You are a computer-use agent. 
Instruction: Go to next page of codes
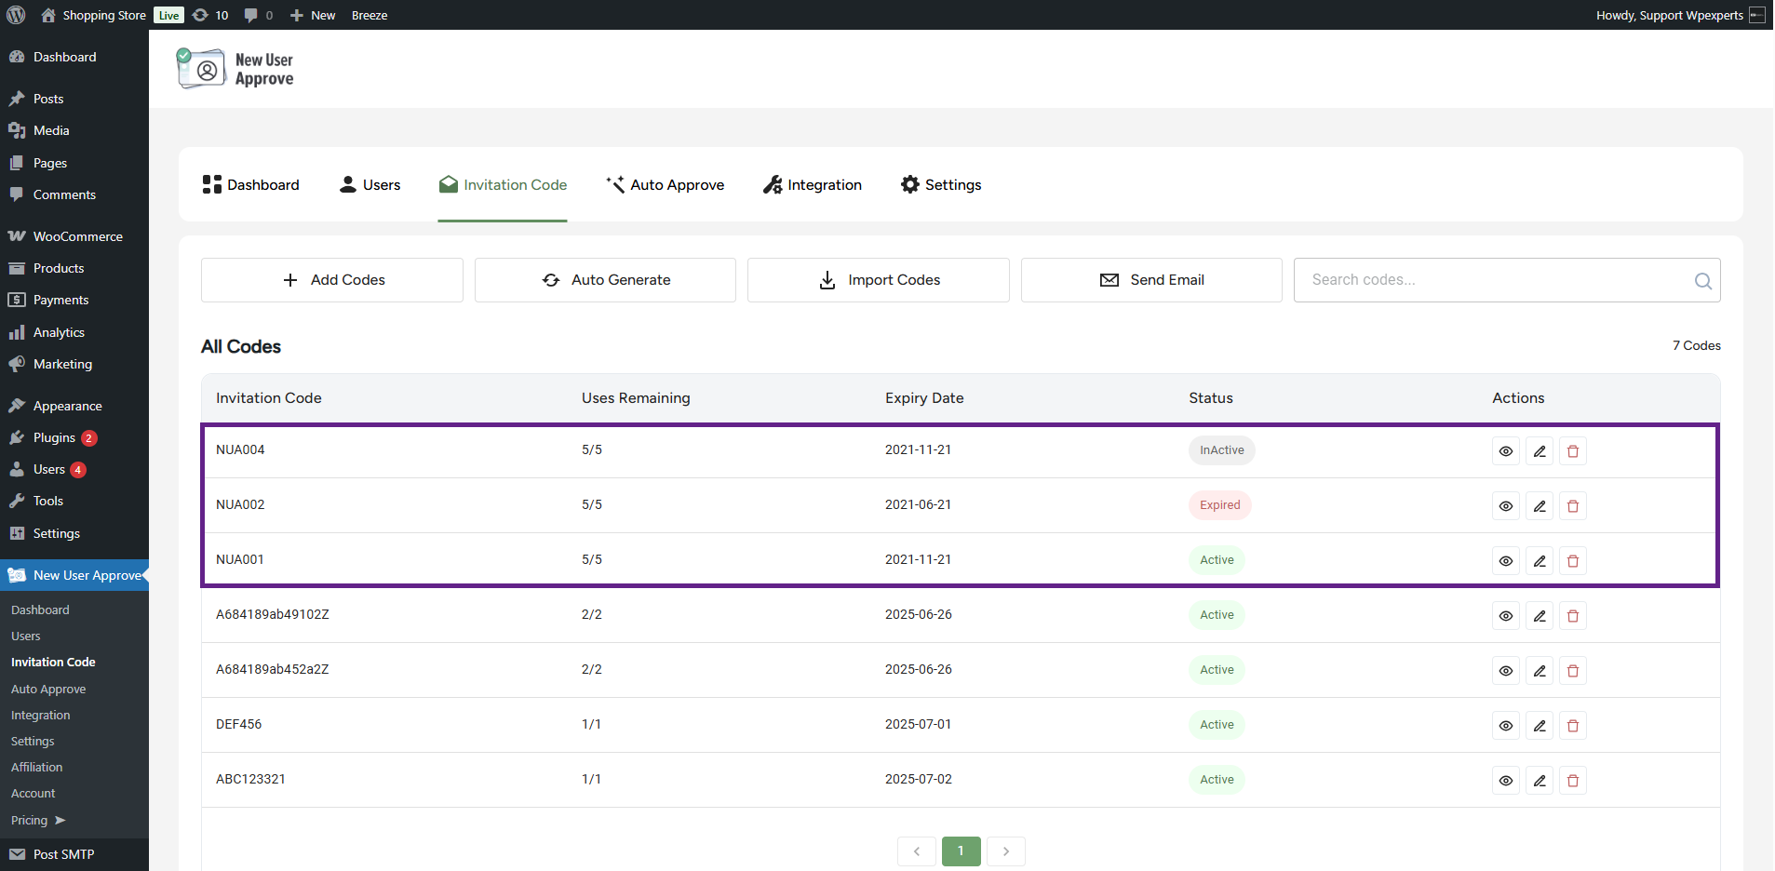tap(1005, 851)
